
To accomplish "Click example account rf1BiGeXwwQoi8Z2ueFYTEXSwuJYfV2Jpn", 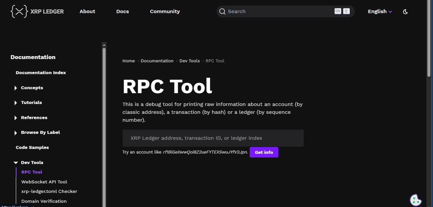I will [205, 152].
